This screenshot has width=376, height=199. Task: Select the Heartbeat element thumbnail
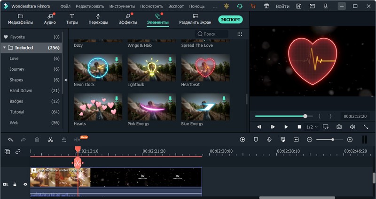(205, 67)
